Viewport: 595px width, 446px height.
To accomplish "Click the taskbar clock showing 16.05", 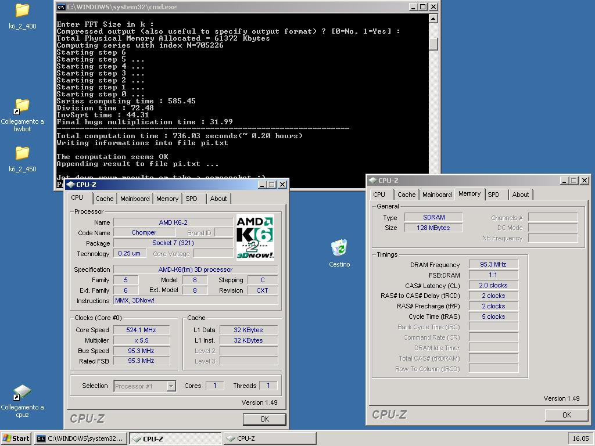I will tap(580, 438).
